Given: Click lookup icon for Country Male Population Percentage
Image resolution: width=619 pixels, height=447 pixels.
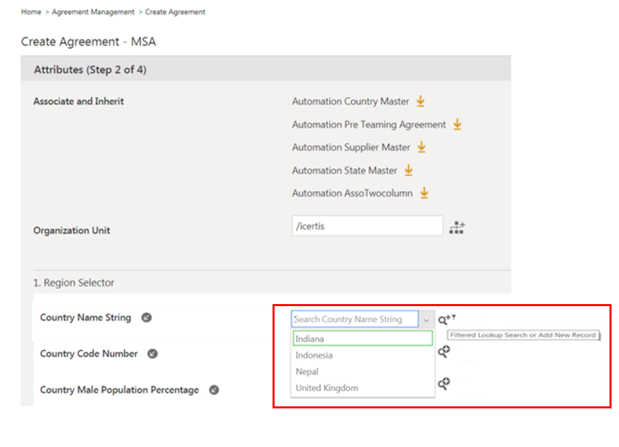Looking at the screenshot, I should (444, 384).
